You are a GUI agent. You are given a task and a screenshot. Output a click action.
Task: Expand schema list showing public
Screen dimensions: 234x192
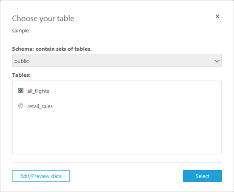[x=117, y=61]
